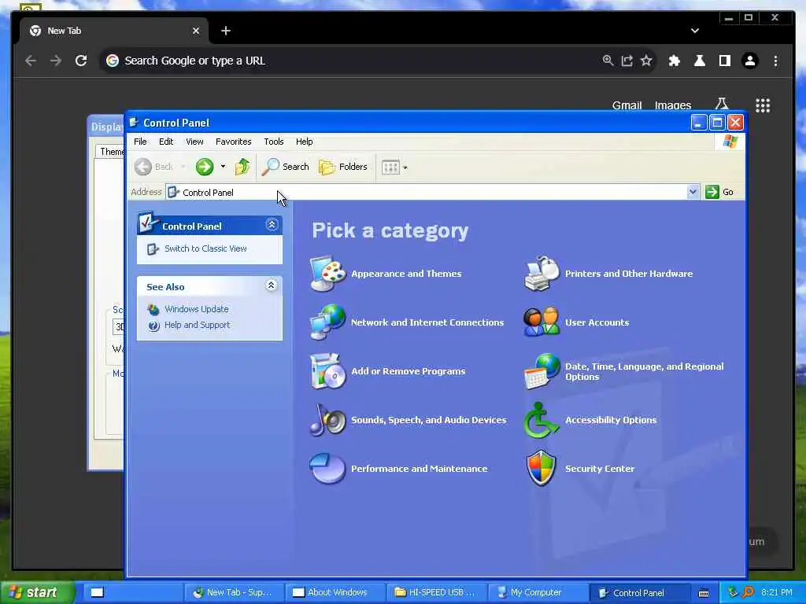Open Sounds, Speech, and Audio Devices icon

(x=327, y=420)
